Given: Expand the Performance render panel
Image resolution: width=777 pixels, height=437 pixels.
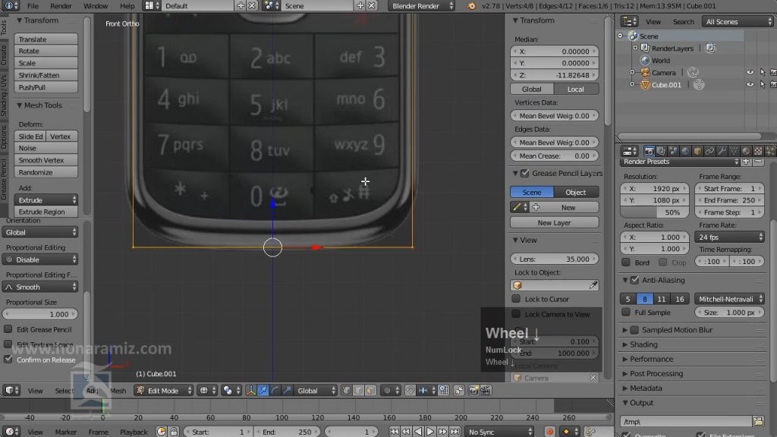Looking at the screenshot, I should (x=651, y=359).
